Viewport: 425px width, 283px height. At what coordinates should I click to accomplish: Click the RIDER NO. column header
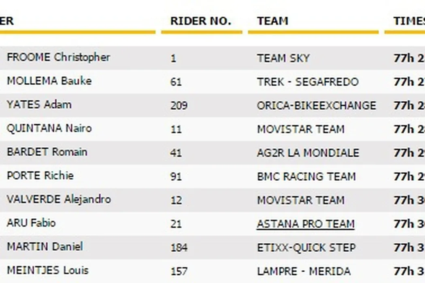click(x=201, y=21)
